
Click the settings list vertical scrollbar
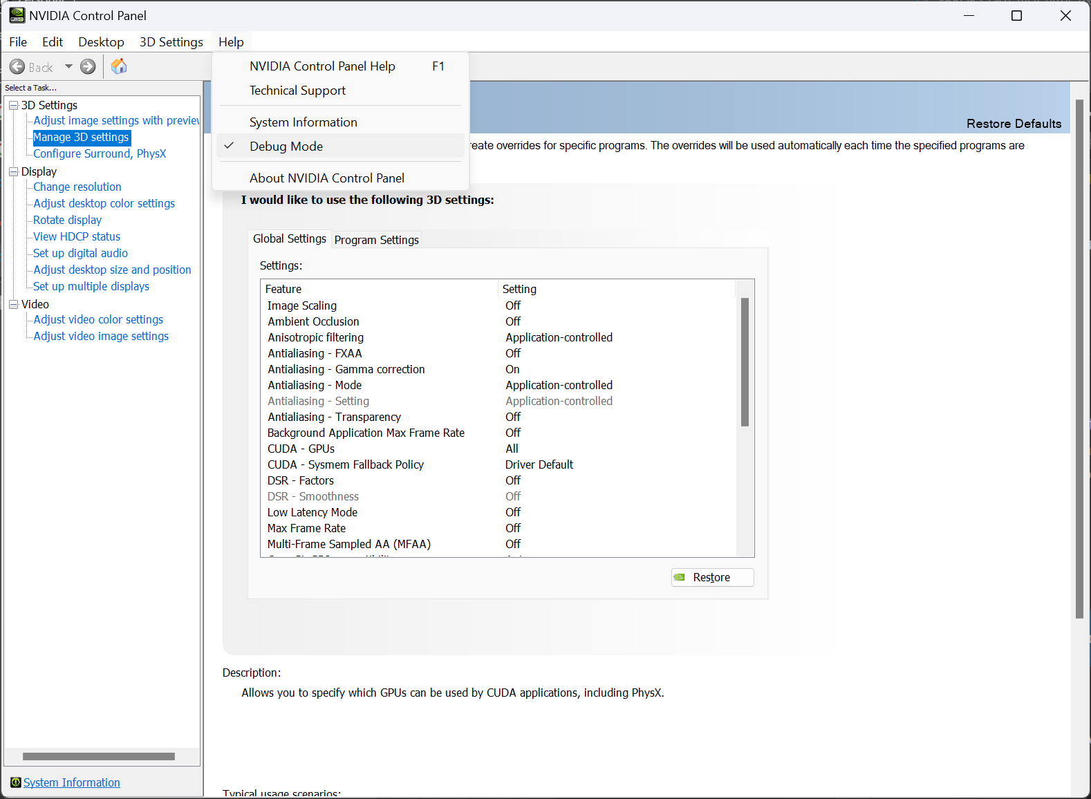pos(745,362)
